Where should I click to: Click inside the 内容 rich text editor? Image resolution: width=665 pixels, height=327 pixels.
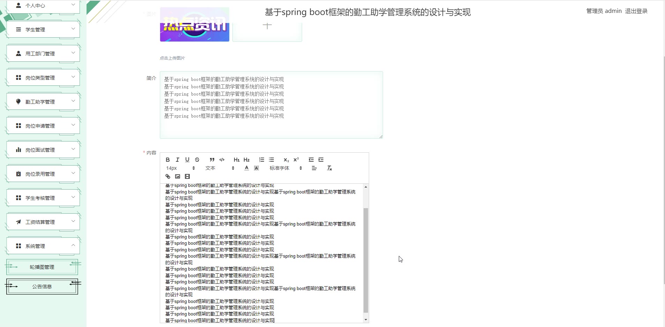tap(261, 253)
